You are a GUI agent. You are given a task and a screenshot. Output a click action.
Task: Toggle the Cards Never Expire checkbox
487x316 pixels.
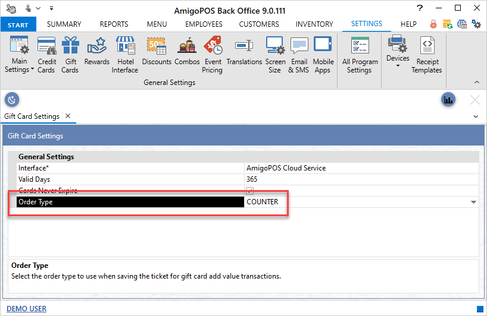(250, 191)
